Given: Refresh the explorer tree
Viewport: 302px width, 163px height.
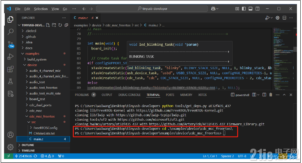Looking at the screenshot, I should [60, 25].
